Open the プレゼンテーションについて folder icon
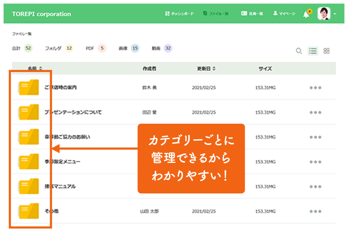Screen dimensions: 348x236 29,112
